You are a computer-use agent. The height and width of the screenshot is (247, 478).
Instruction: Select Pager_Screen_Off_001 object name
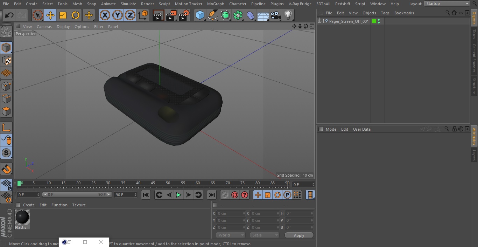coord(349,21)
